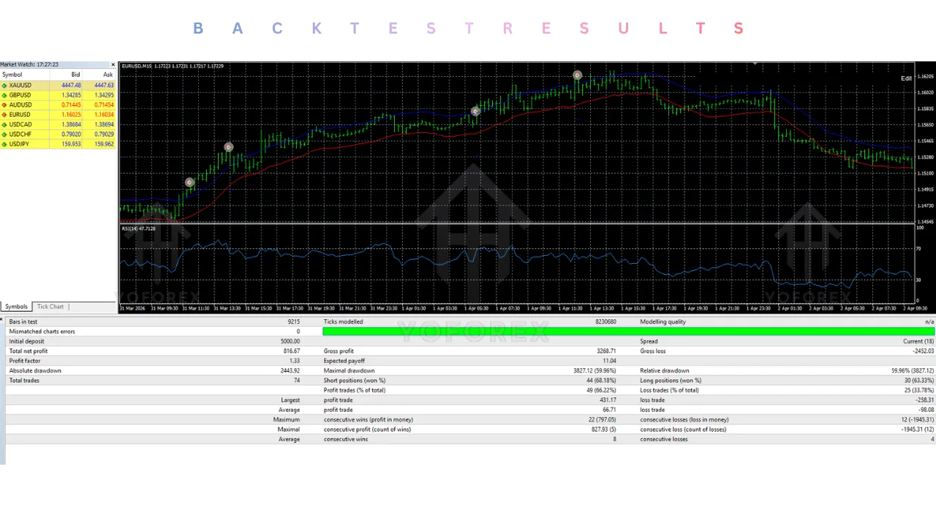Open the Tick Chart tab
The width and height of the screenshot is (936, 526).
point(50,307)
